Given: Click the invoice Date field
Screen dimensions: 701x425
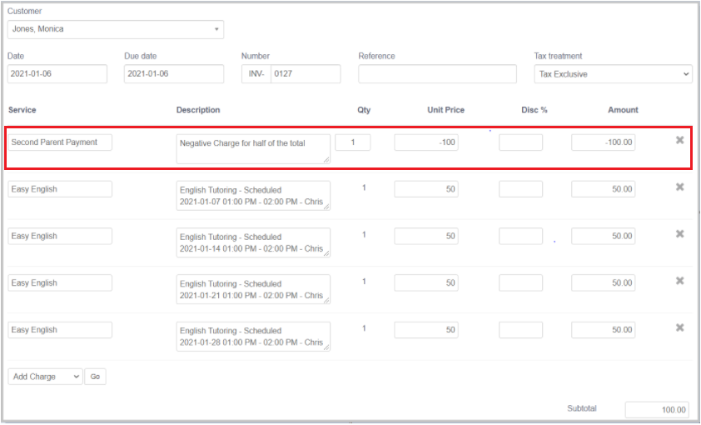Looking at the screenshot, I should tap(57, 74).
